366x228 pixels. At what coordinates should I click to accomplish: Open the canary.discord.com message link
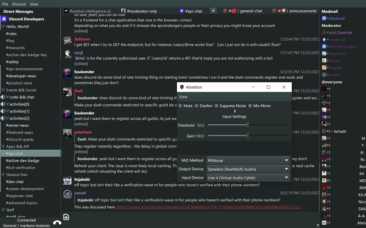point(209,207)
